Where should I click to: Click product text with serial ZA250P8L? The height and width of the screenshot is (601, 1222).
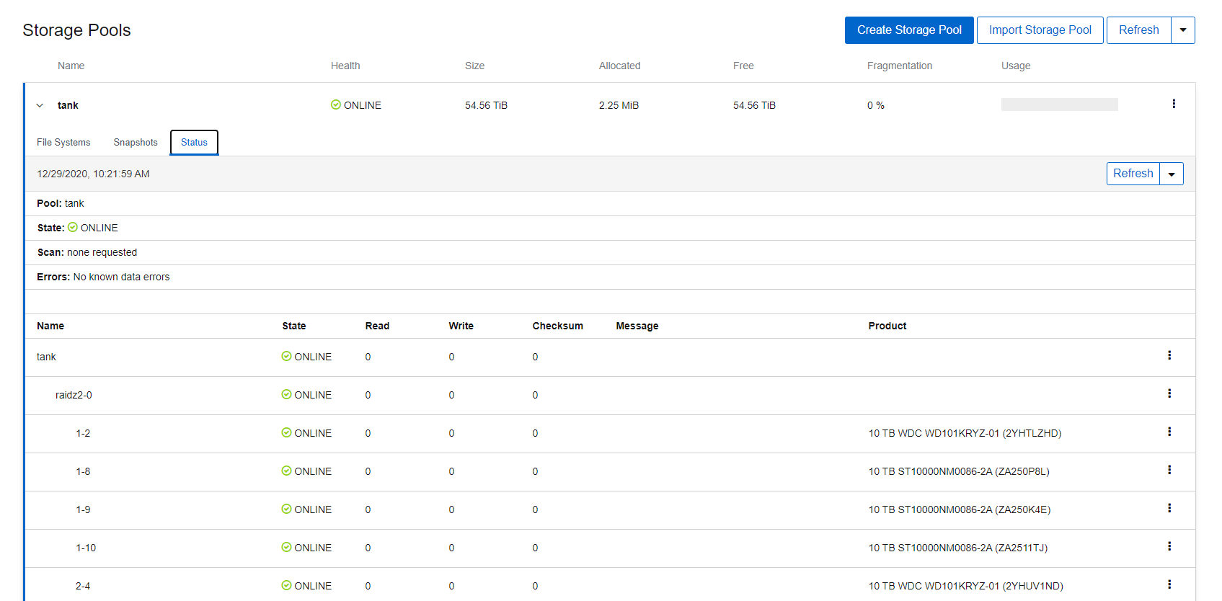958,471
